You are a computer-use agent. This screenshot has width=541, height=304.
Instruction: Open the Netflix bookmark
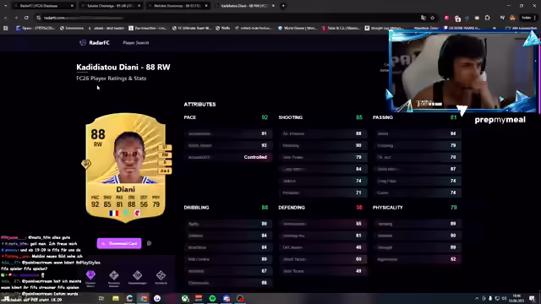(223, 28)
